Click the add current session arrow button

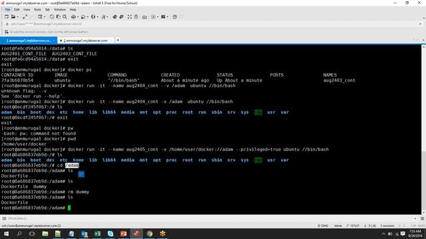pyautogui.click(x=7, y=32)
